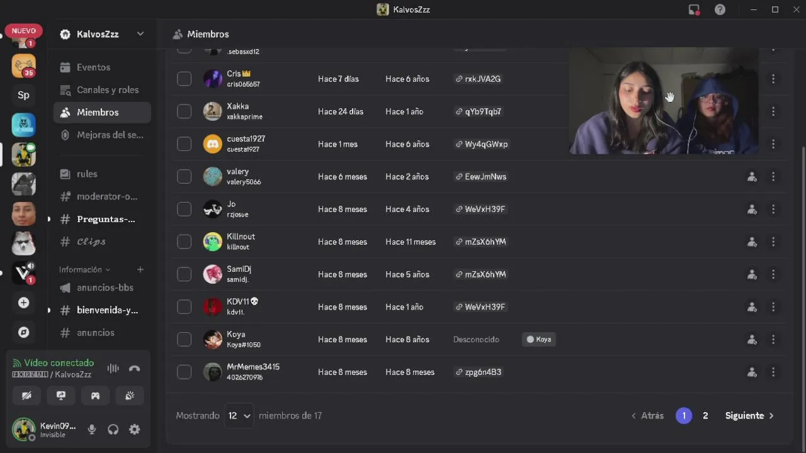
Task: Go to page 2 of members
Action: tap(705, 416)
